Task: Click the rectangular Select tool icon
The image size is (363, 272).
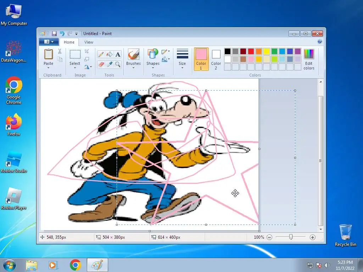Action: 75,55
